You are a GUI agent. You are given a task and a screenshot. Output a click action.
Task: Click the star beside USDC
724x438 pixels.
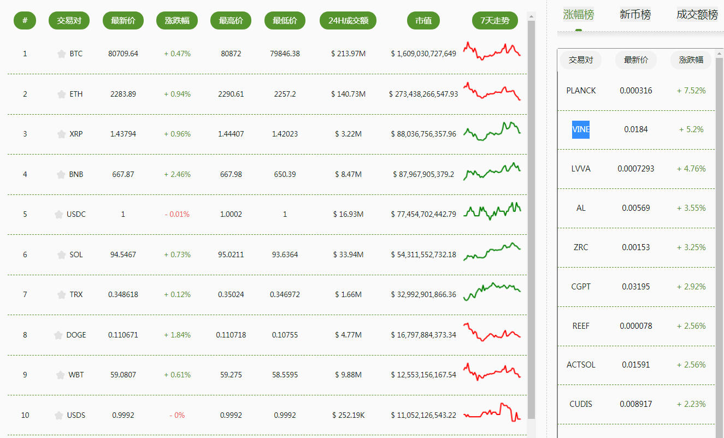[58, 214]
